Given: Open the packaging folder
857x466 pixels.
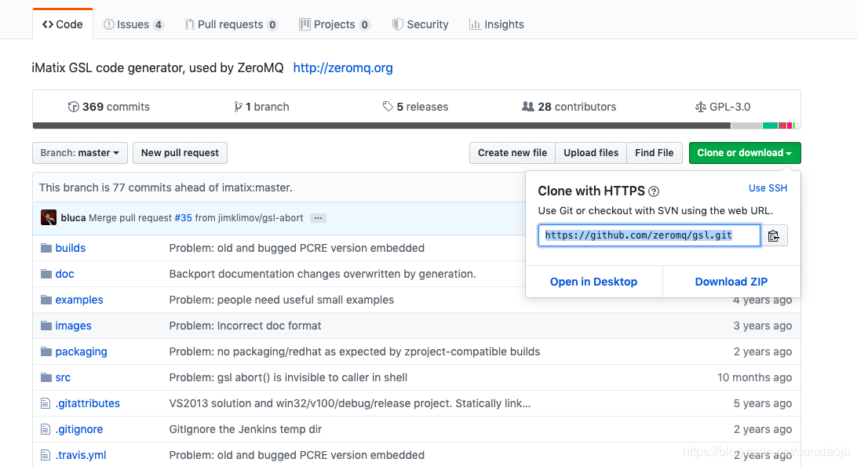Looking at the screenshot, I should click(82, 351).
